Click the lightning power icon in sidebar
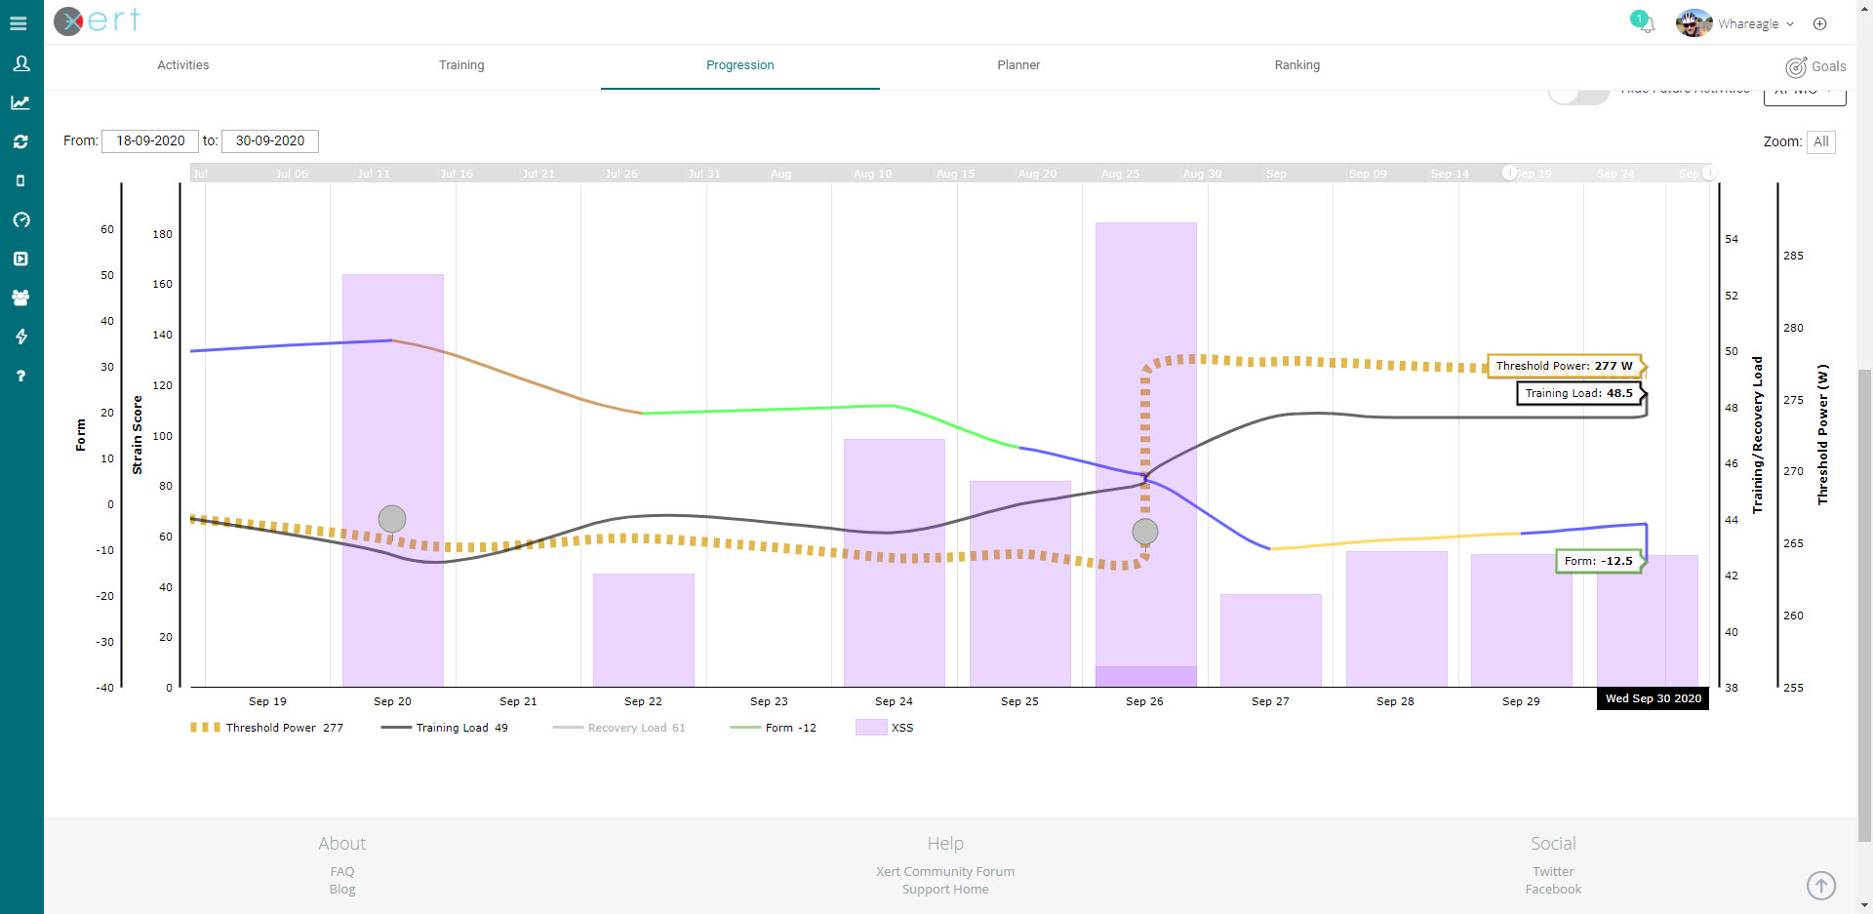The width and height of the screenshot is (1873, 914). pos(20,337)
